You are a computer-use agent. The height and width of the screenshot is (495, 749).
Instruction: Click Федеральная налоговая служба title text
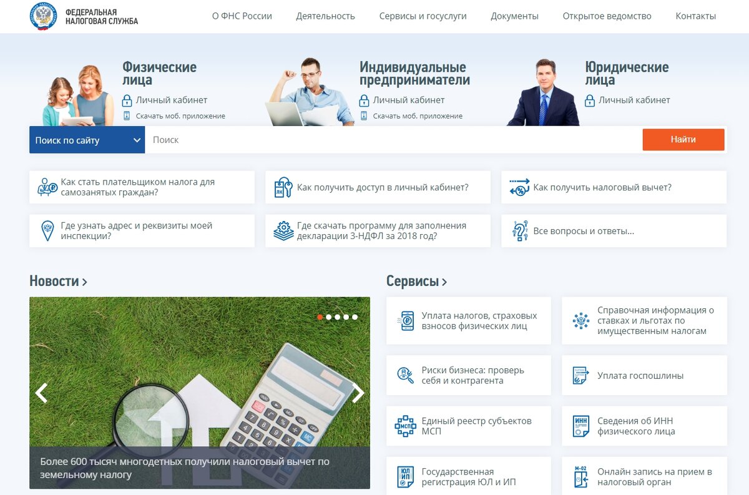coord(102,17)
